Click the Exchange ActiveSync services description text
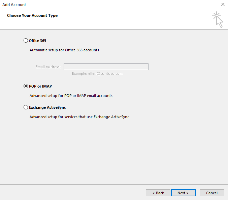Image resolution: width=228 pixels, height=200 pixels. (x=79, y=117)
